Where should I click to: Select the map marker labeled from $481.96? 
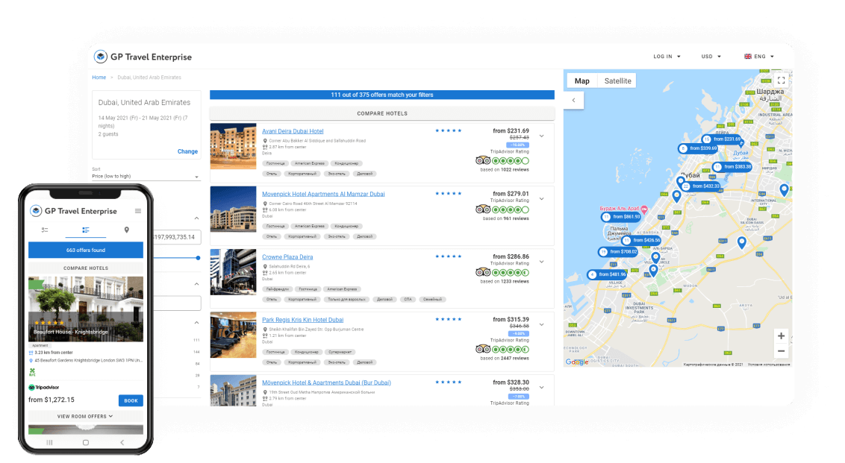[x=607, y=274]
